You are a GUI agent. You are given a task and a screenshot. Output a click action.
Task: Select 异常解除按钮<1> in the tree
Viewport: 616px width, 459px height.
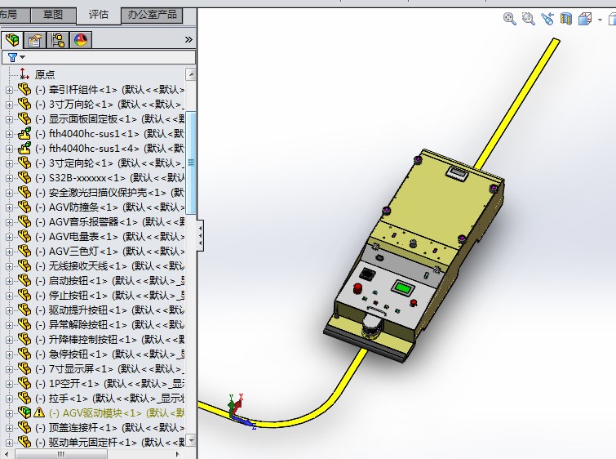(x=109, y=325)
